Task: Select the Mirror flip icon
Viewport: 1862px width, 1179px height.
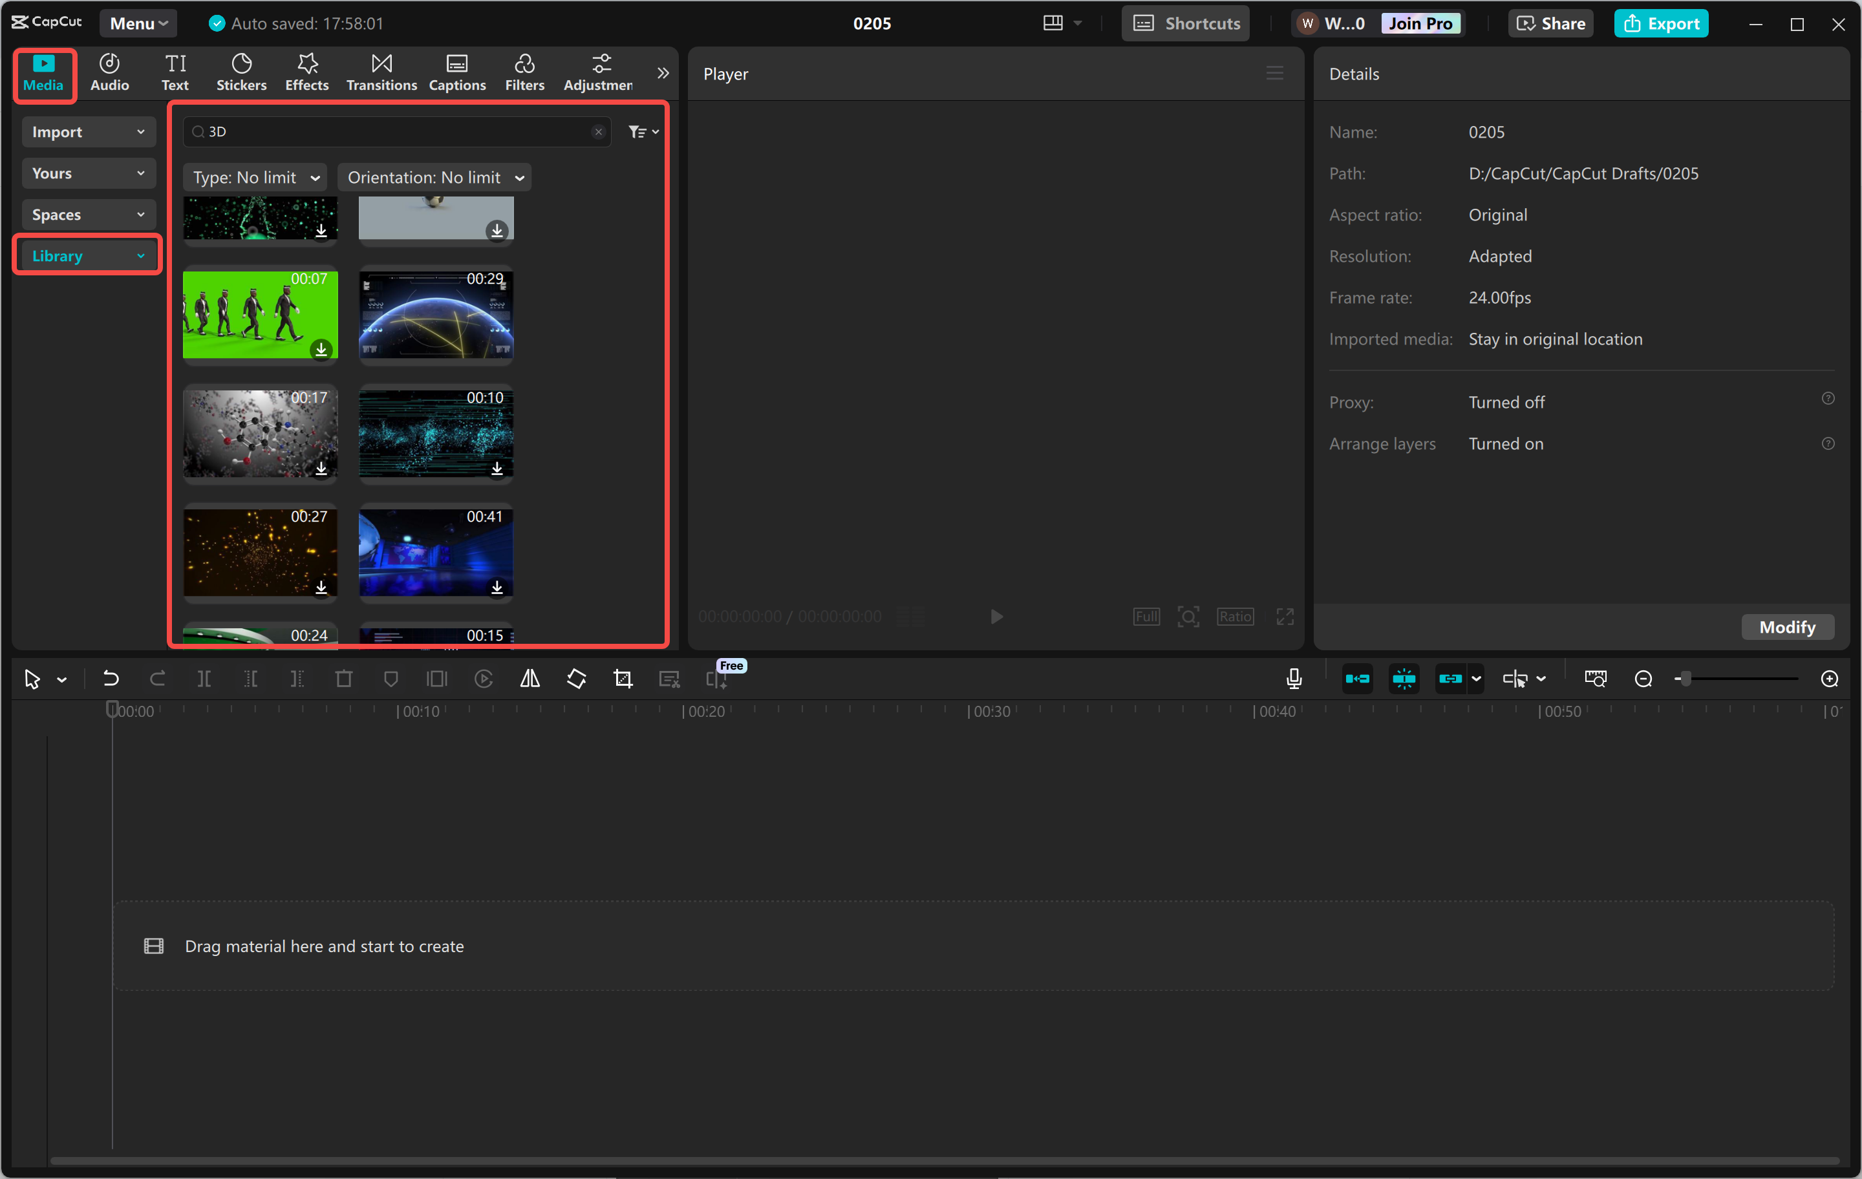Action: pyautogui.click(x=530, y=678)
